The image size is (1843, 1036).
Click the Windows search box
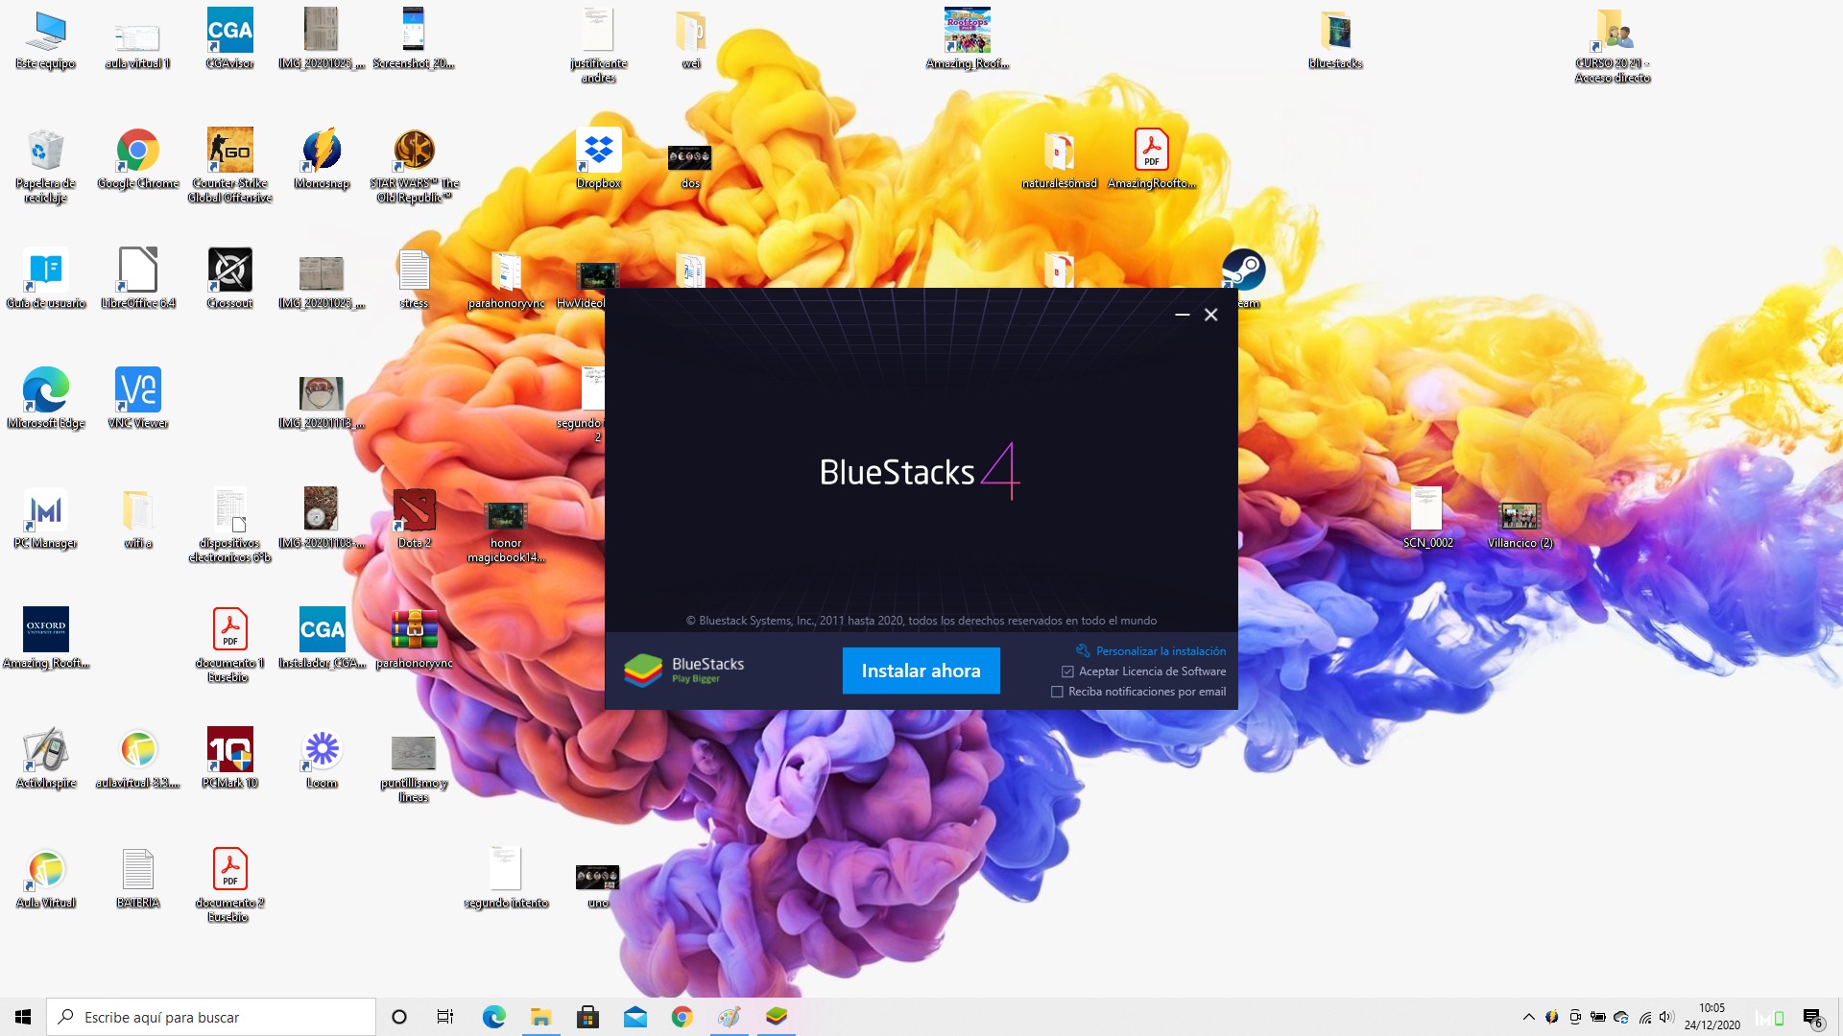211,1017
